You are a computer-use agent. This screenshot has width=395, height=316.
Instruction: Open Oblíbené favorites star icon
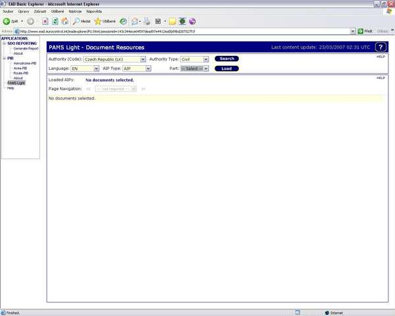(x=105, y=21)
